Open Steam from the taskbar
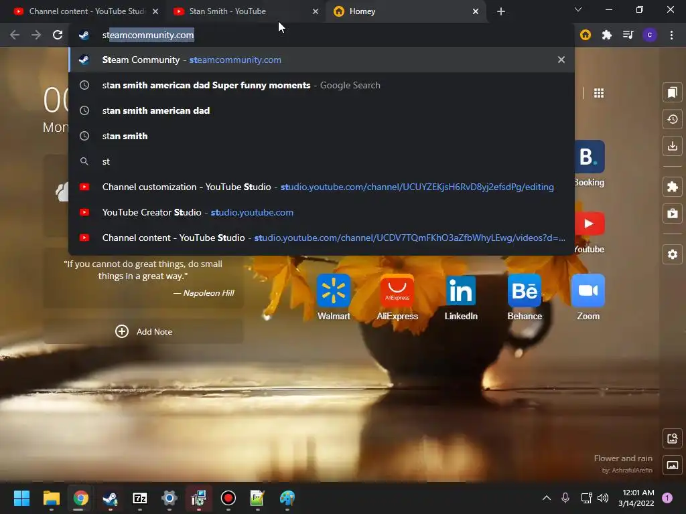The image size is (686, 514). coord(111,498)
